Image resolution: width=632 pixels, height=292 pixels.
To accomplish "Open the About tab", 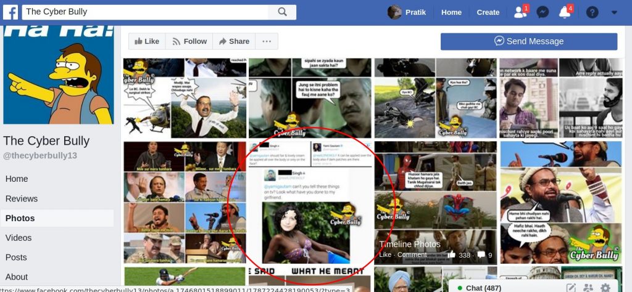I will (x=17, y=277).
